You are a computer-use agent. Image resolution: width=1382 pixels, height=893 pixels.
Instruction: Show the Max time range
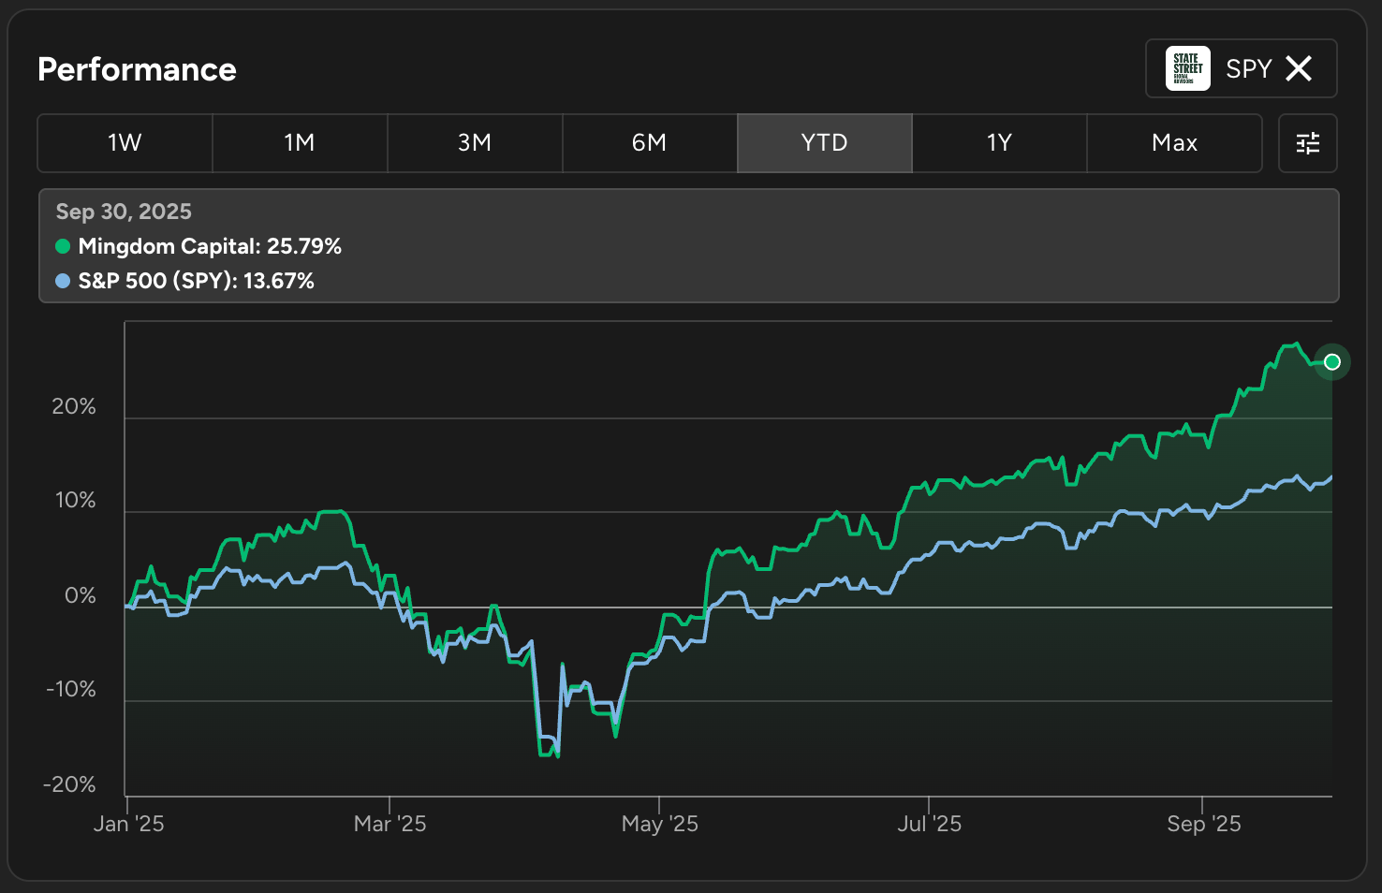[1174, 143]
